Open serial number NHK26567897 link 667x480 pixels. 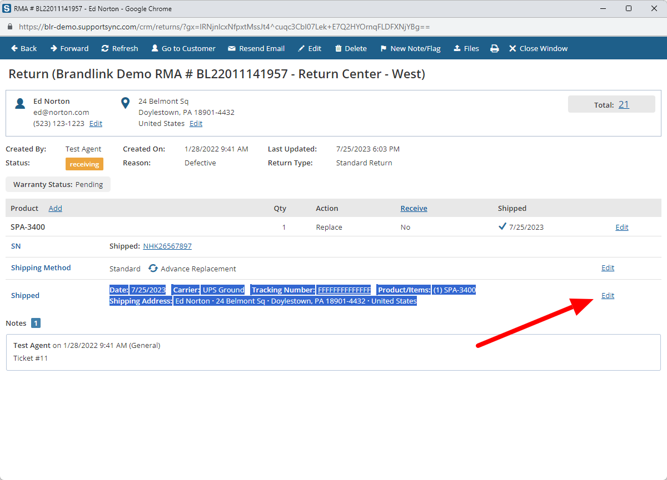pos(167,246)
